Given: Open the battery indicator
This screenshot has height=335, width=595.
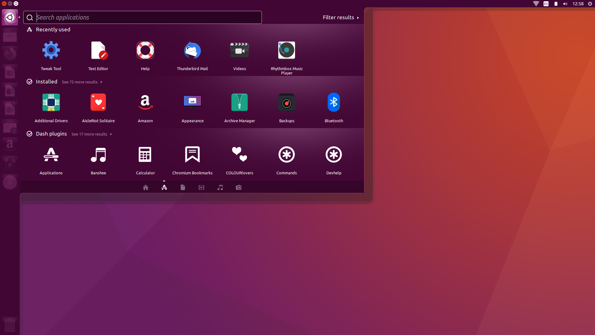Looking at the screenshot, I should point(556,4).
